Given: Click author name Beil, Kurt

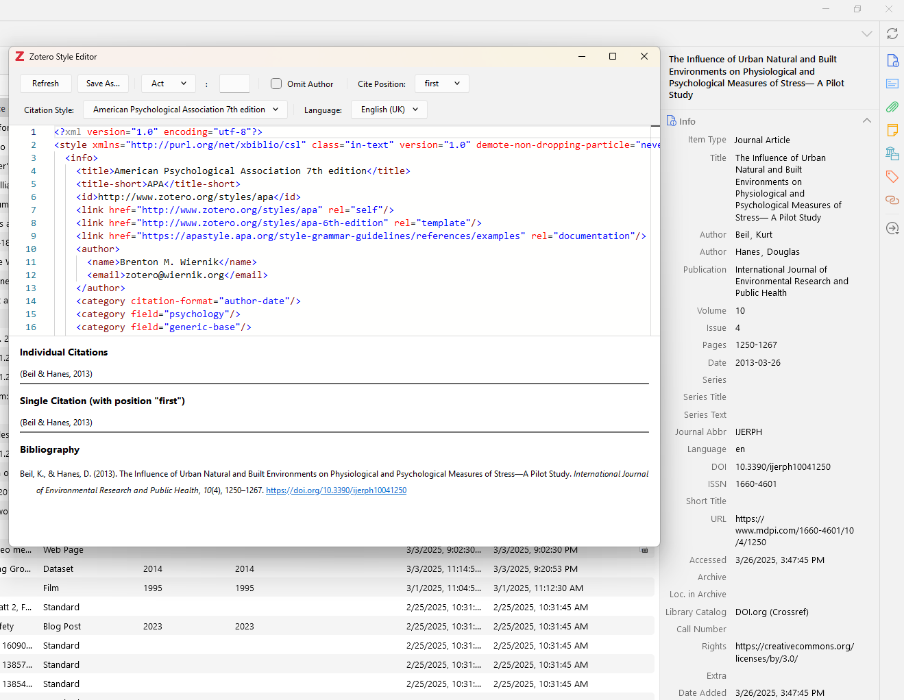Looking at the screenshot, I should [x=754, y=235].
